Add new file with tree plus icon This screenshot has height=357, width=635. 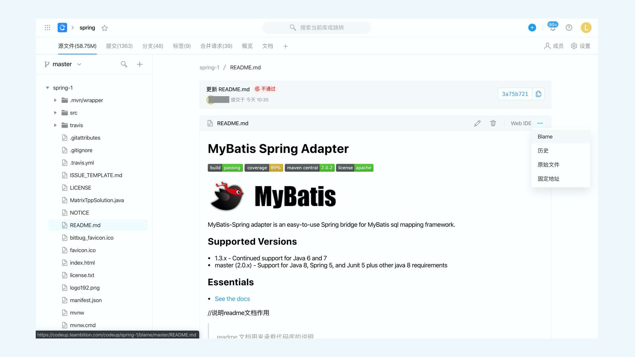[140, 64]
